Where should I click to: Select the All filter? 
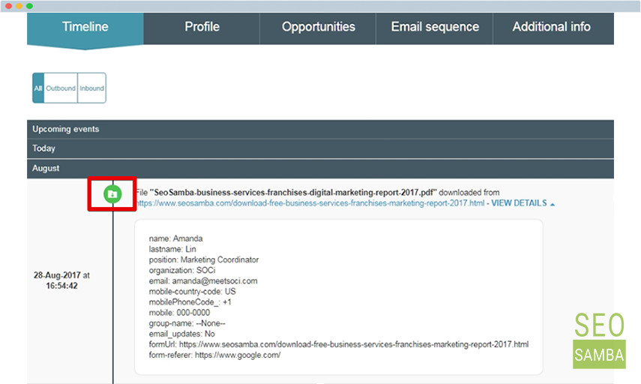(38, 88)
